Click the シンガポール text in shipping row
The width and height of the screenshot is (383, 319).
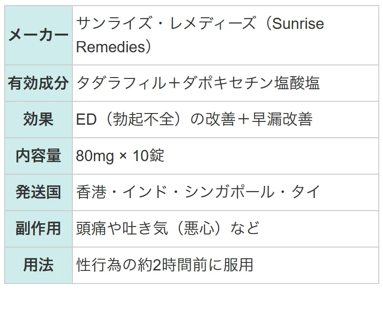pos(230,192)
